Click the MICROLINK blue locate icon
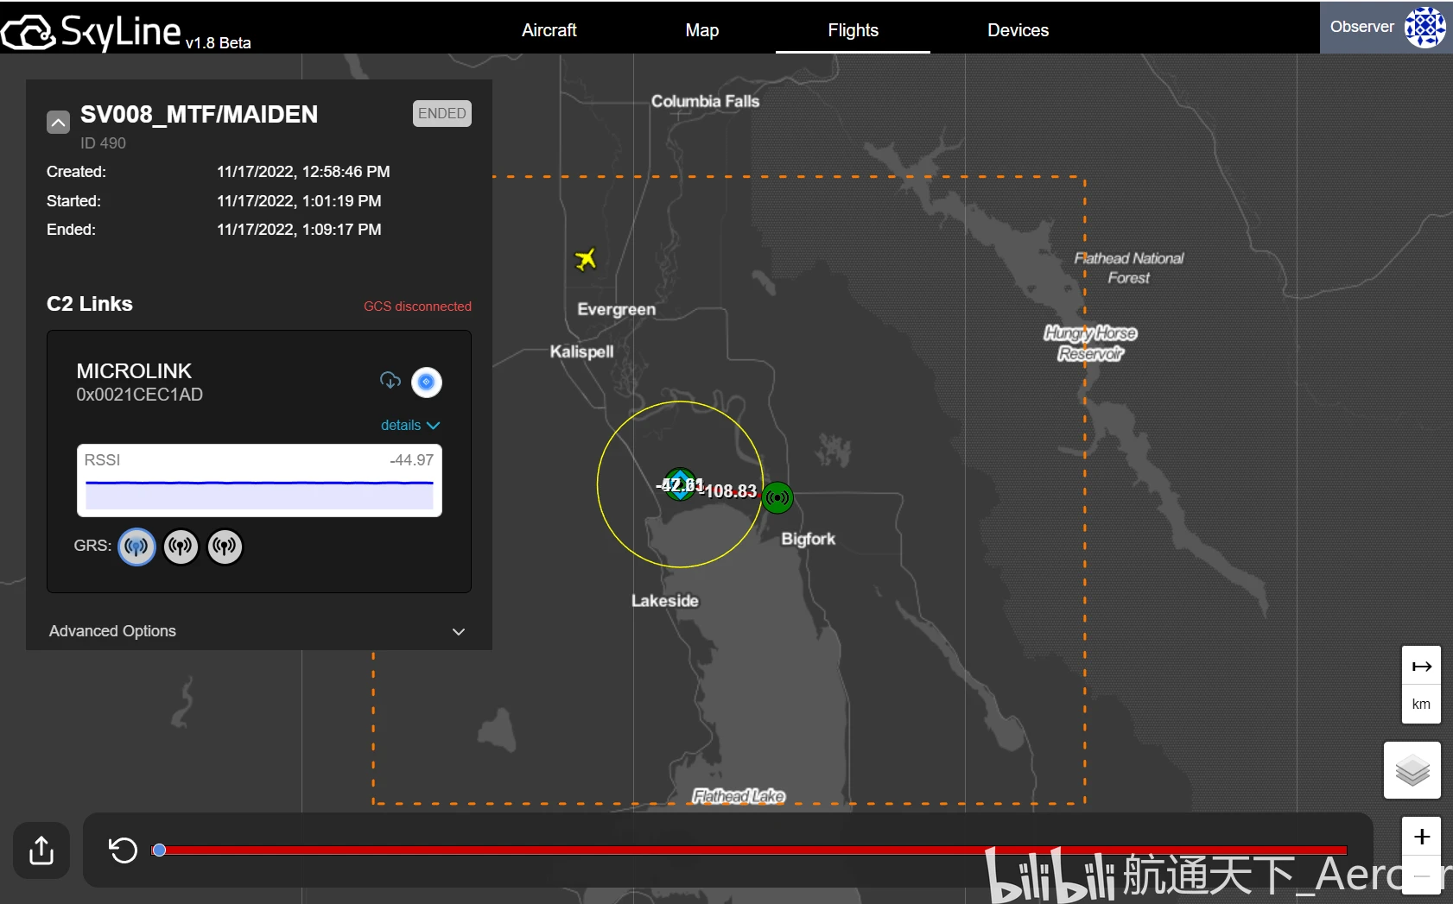Screen dimensions: 1453x904 [x=427, y=382]
